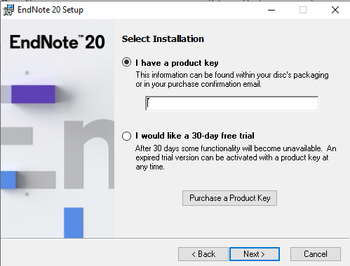
Task: Select the "I have a product key" radio button
Action: (126, 62)
